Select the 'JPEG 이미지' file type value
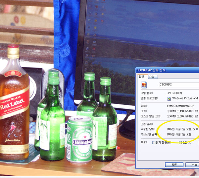 [174, 93]
